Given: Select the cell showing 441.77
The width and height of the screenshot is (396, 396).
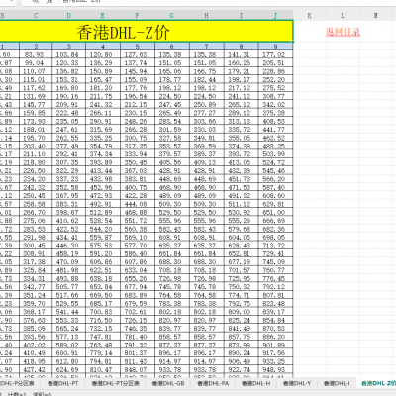Looking at the screenshot, I should [x=275, y=130].
